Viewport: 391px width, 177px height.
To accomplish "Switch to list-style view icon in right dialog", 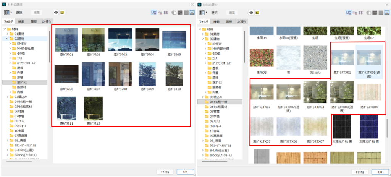I will [x=361, y=13].
